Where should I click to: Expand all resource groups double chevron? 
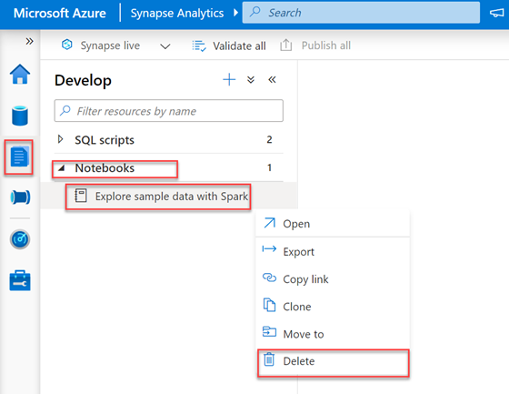click(251, 80)
